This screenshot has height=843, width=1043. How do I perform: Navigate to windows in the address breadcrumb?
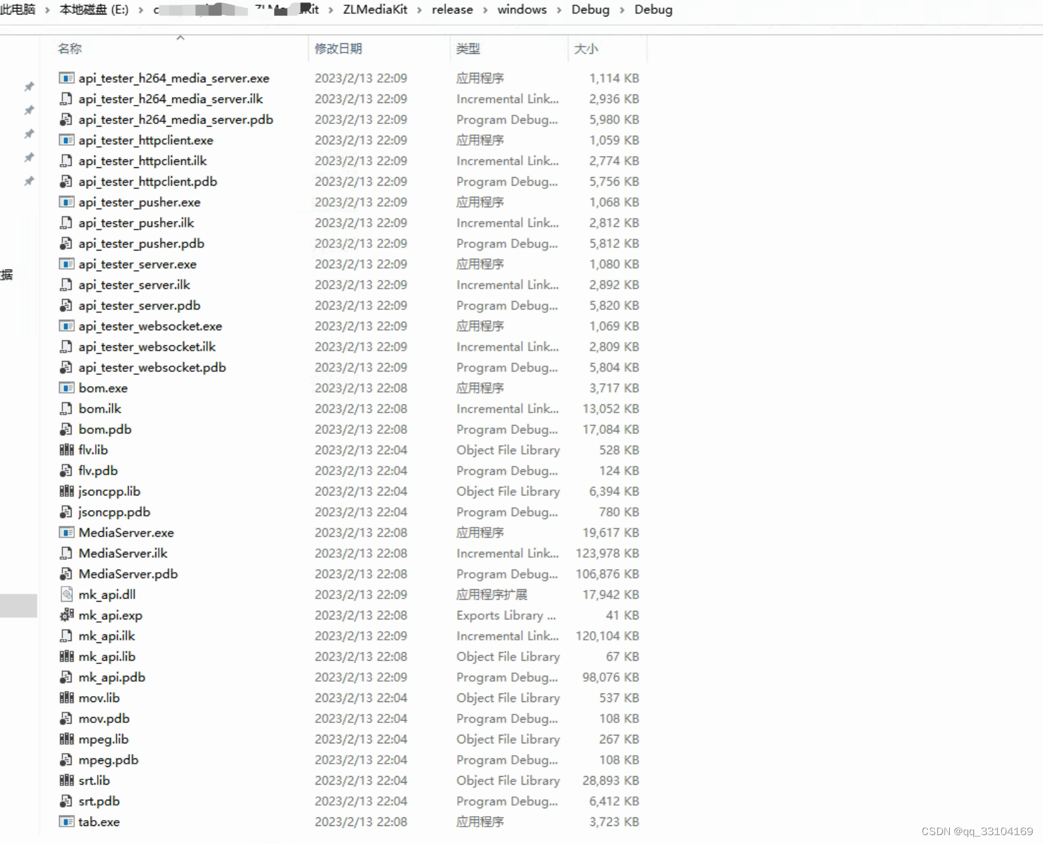click(522, 10)
